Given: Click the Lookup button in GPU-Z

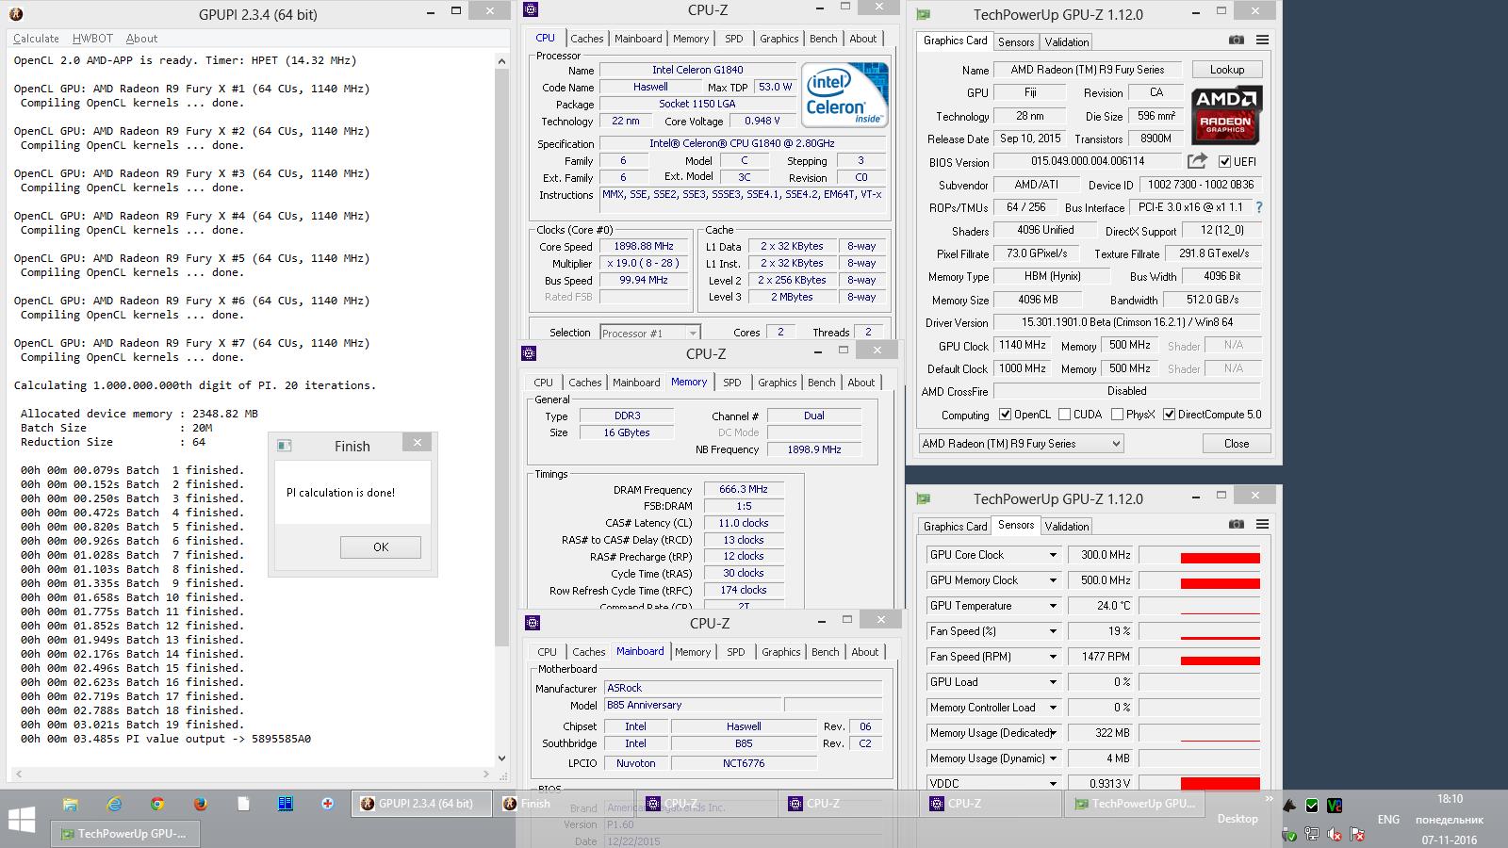Looking at the screenshot, I should 1226,70.
